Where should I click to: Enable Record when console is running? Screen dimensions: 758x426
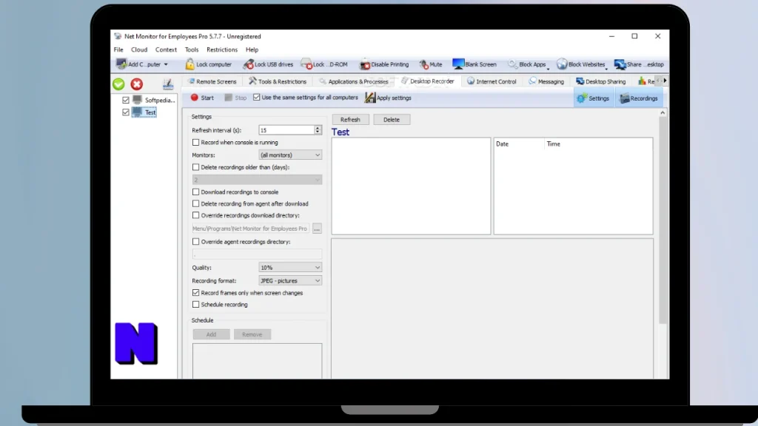195,143
